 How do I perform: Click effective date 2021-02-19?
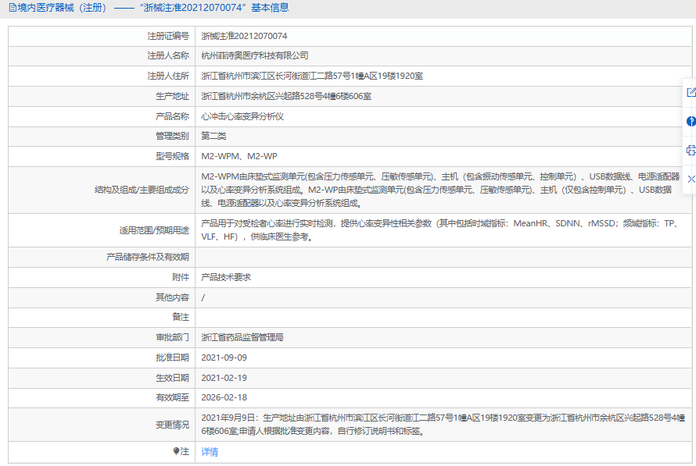point(224,378)
